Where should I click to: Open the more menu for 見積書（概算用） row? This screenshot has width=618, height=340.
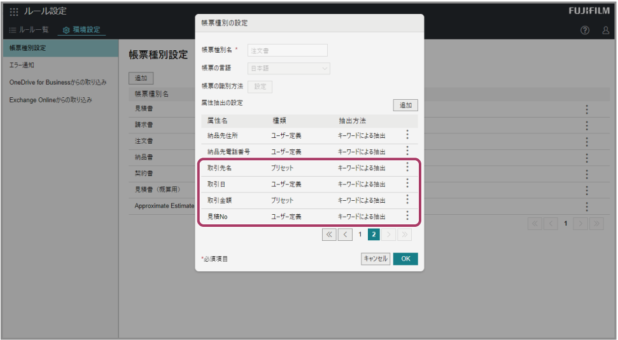(x=587, y=191)
